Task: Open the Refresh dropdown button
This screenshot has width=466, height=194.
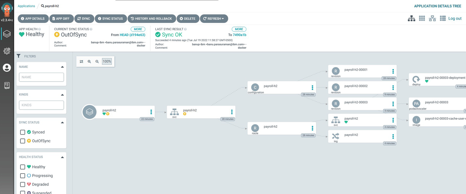Action: point(214,19)
